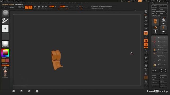The width and height of the screenshot is (170, 95).
Task: Open the Alpha thumbnail picker
Action: click(5, 28)
